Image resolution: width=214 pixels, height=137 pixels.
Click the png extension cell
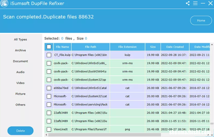[x=127, y=129]
